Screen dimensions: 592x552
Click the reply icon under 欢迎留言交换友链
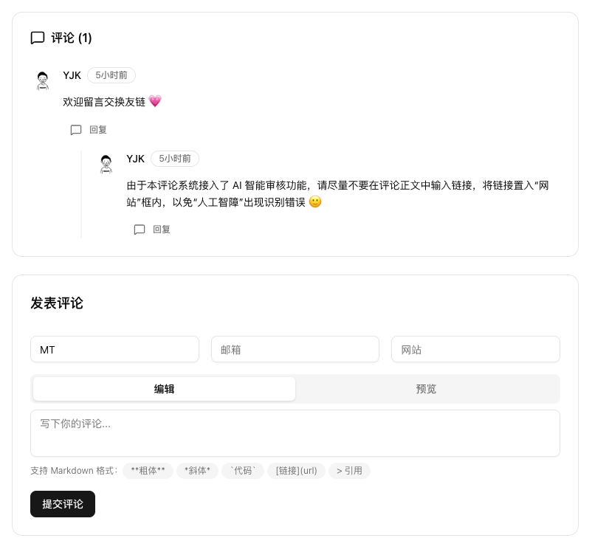pyautogui.click(x=76, y=130)
